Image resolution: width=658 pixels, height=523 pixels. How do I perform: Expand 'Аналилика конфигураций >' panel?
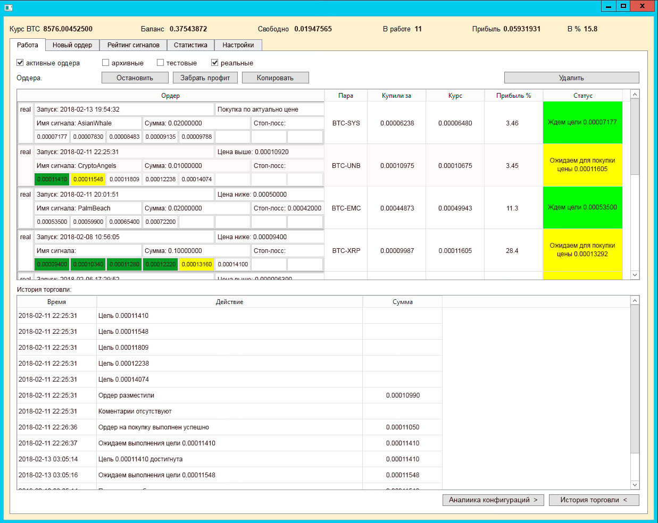(x=493, y=500)
